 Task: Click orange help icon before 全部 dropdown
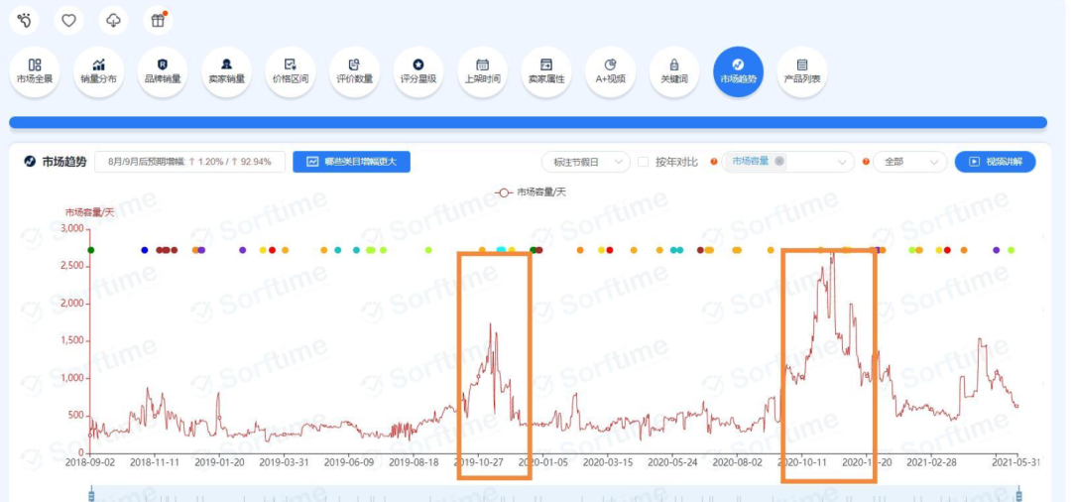(x=866, y=162)
